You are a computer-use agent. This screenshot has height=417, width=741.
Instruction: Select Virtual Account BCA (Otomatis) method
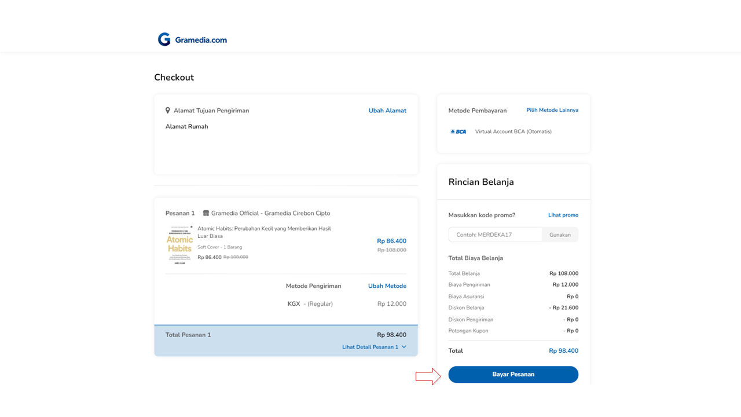click(513, 131)
